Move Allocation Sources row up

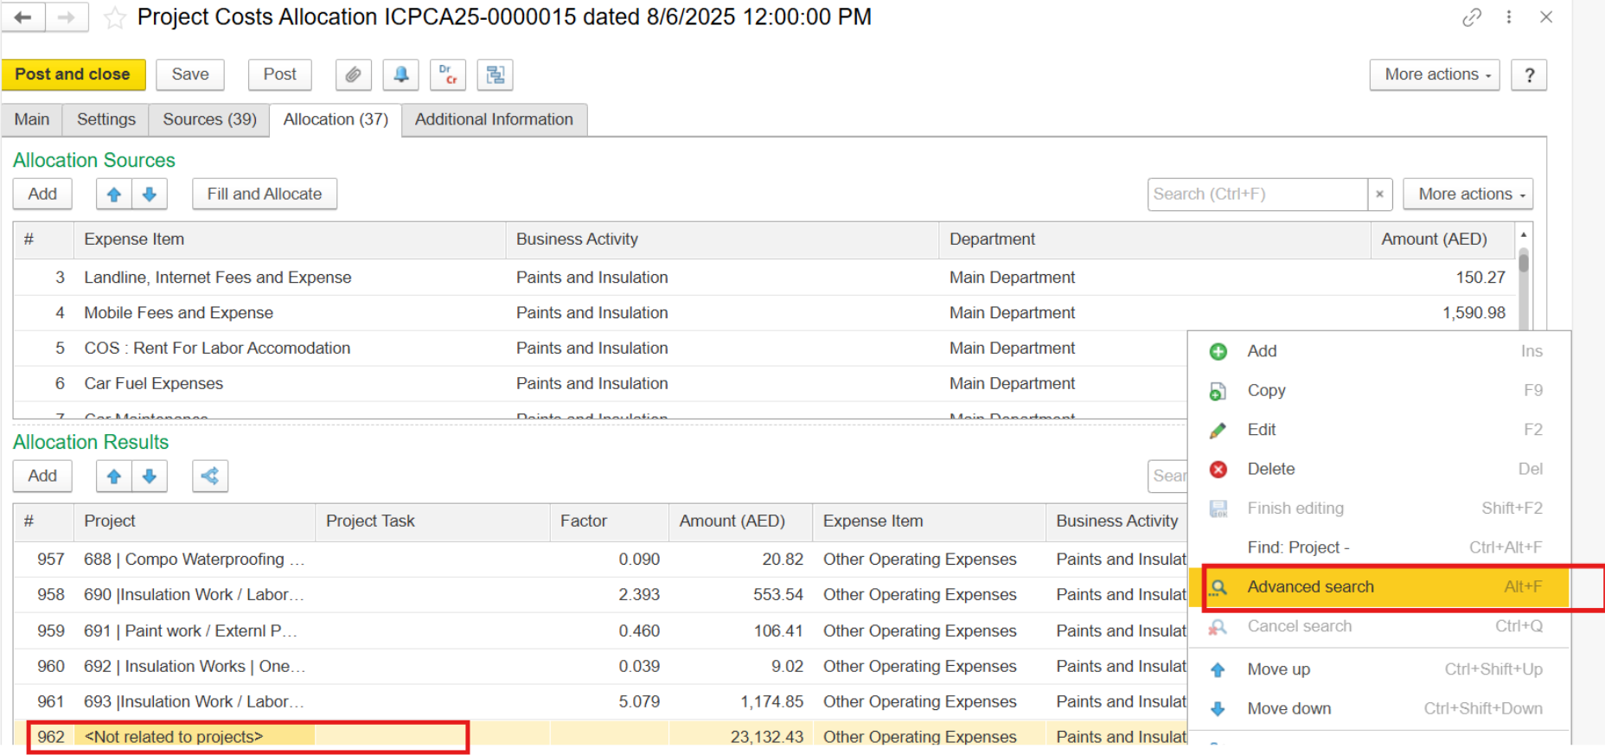[114, 195]
